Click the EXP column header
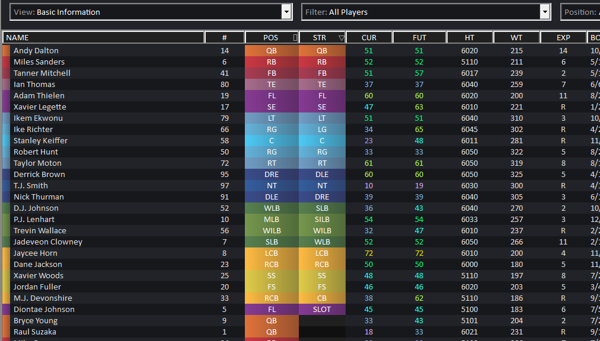Viewport: 600px width, 341px height. 563,37
